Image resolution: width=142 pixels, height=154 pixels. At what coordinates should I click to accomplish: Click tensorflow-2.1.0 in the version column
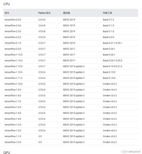tap(13, 43)
